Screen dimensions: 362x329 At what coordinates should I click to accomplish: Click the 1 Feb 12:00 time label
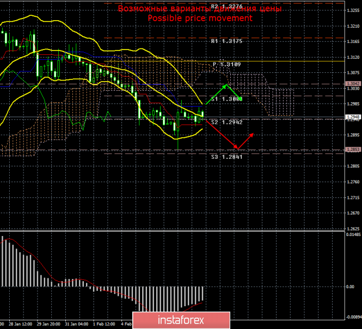click(104, 324)
